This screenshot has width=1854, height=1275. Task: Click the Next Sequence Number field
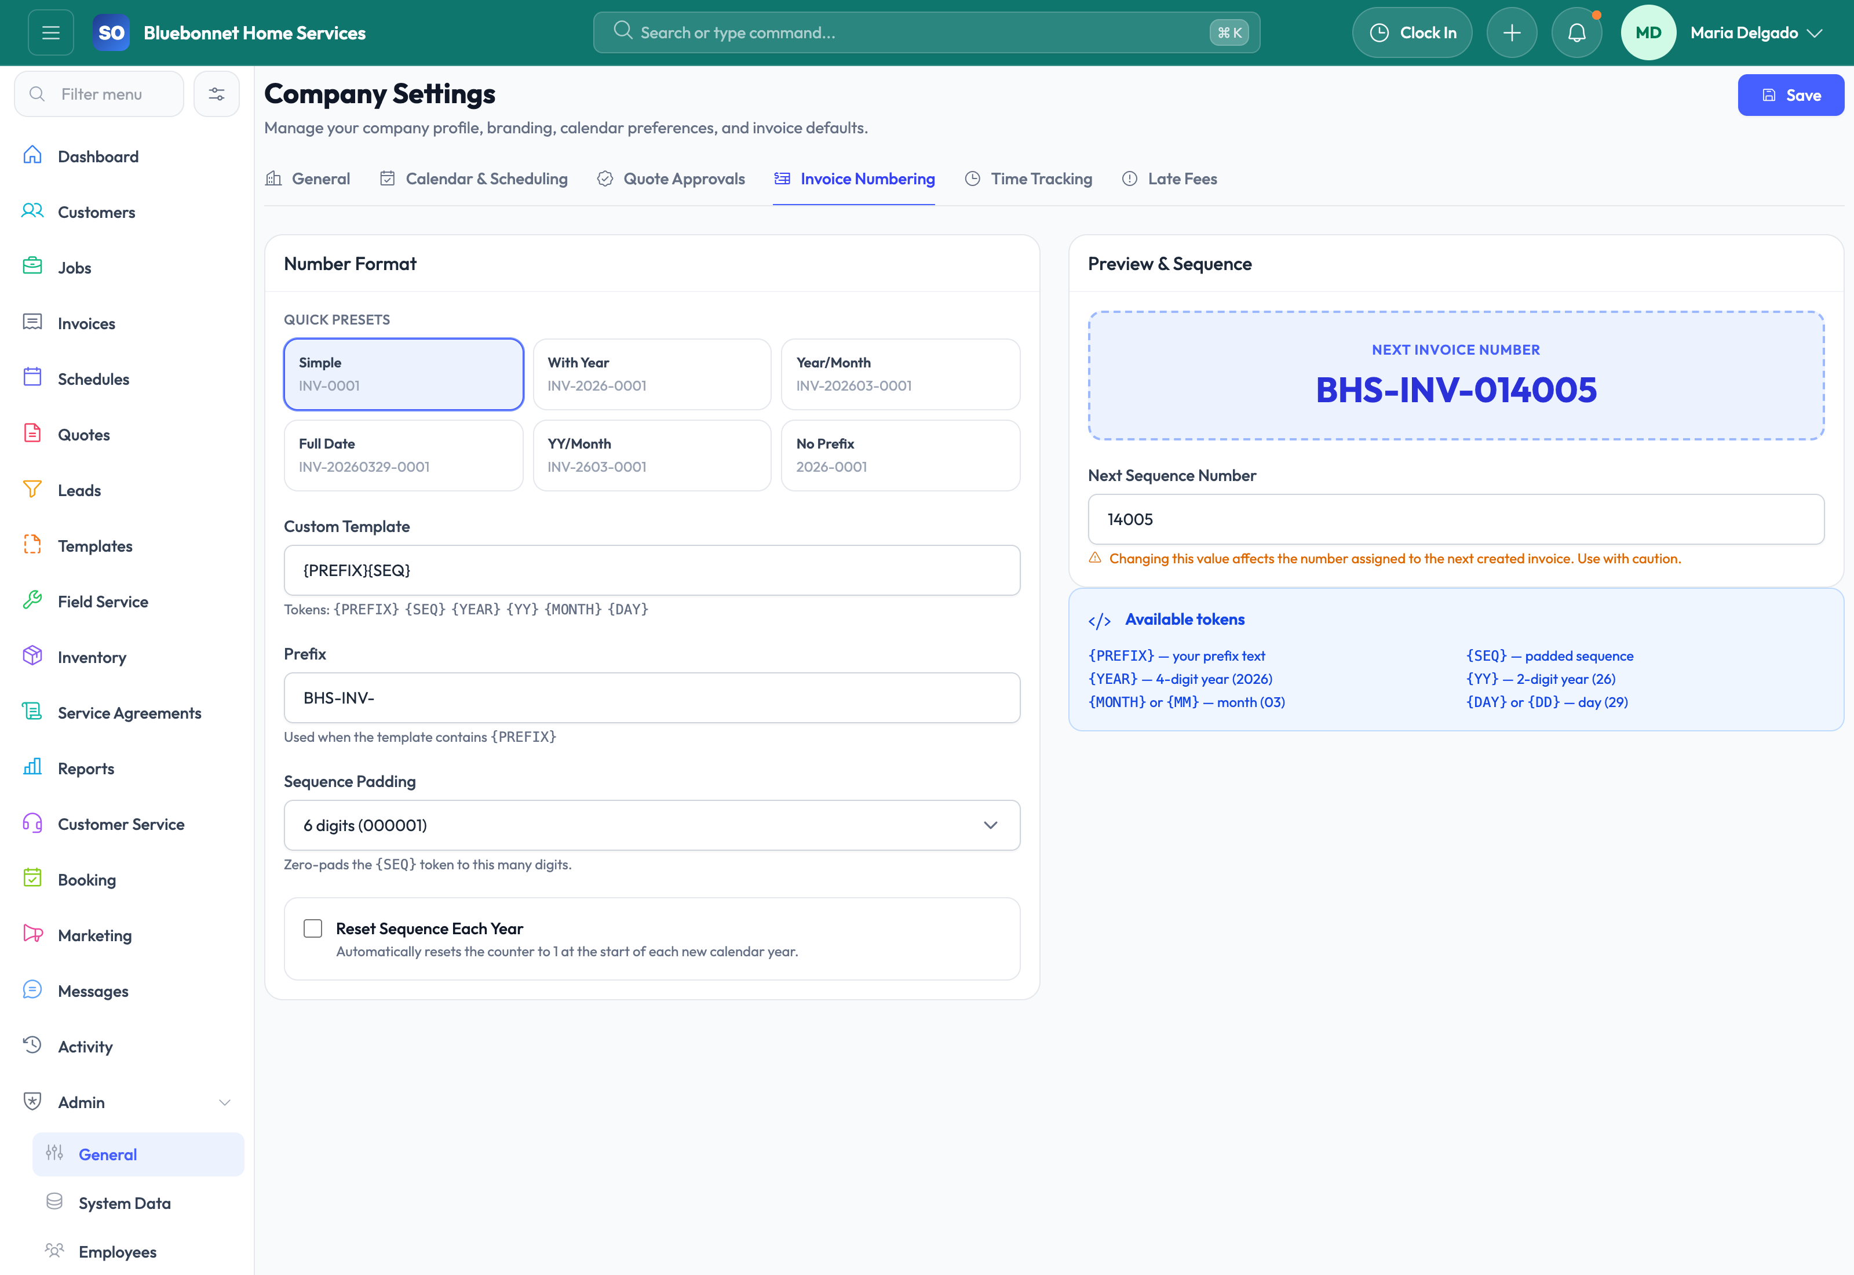coord(1455,519)
